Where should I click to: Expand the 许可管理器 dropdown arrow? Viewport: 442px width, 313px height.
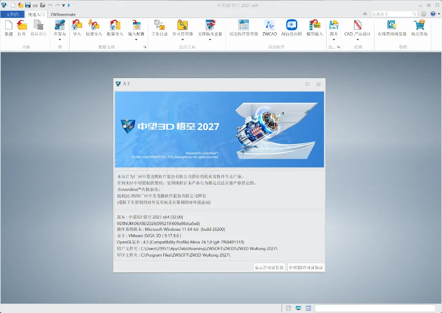click(183, 40)
